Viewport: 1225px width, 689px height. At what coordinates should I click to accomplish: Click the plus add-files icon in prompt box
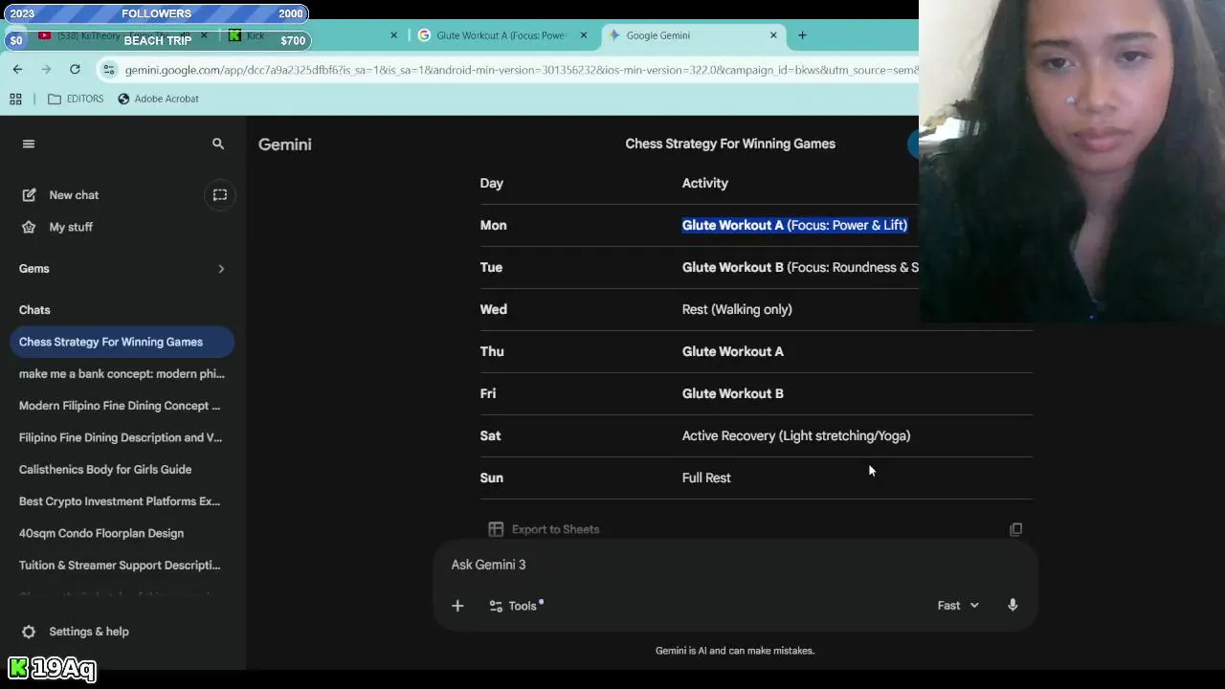(x=457, y=606)
